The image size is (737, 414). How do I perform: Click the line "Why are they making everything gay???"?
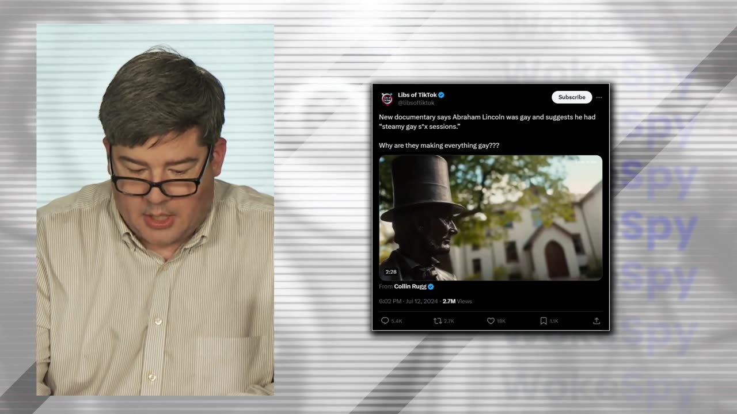tap(439, 145)
